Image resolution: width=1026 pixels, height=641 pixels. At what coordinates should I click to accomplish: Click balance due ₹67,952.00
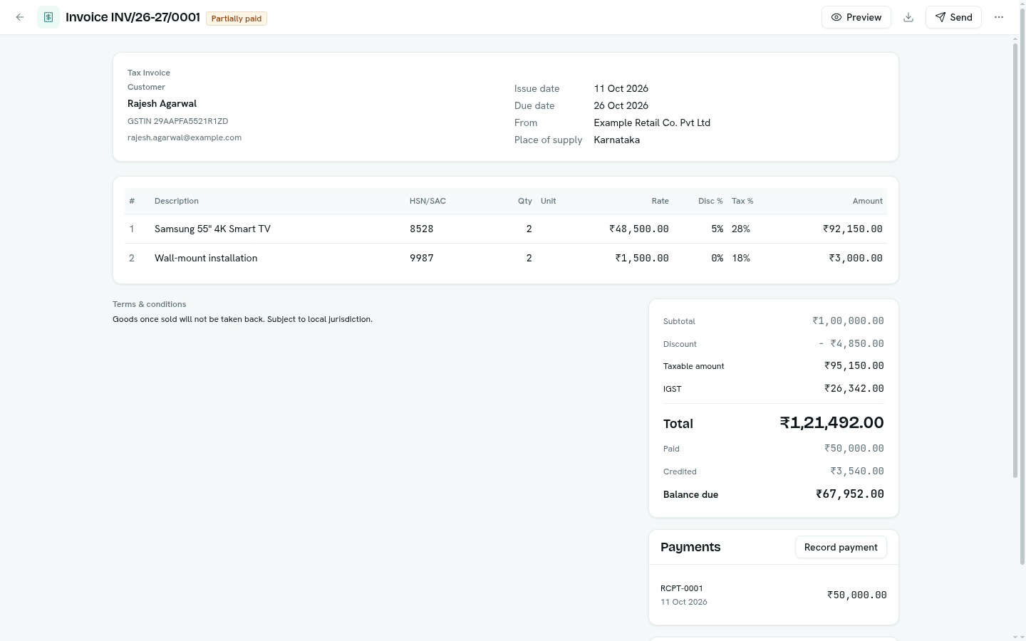click(850, 494)
